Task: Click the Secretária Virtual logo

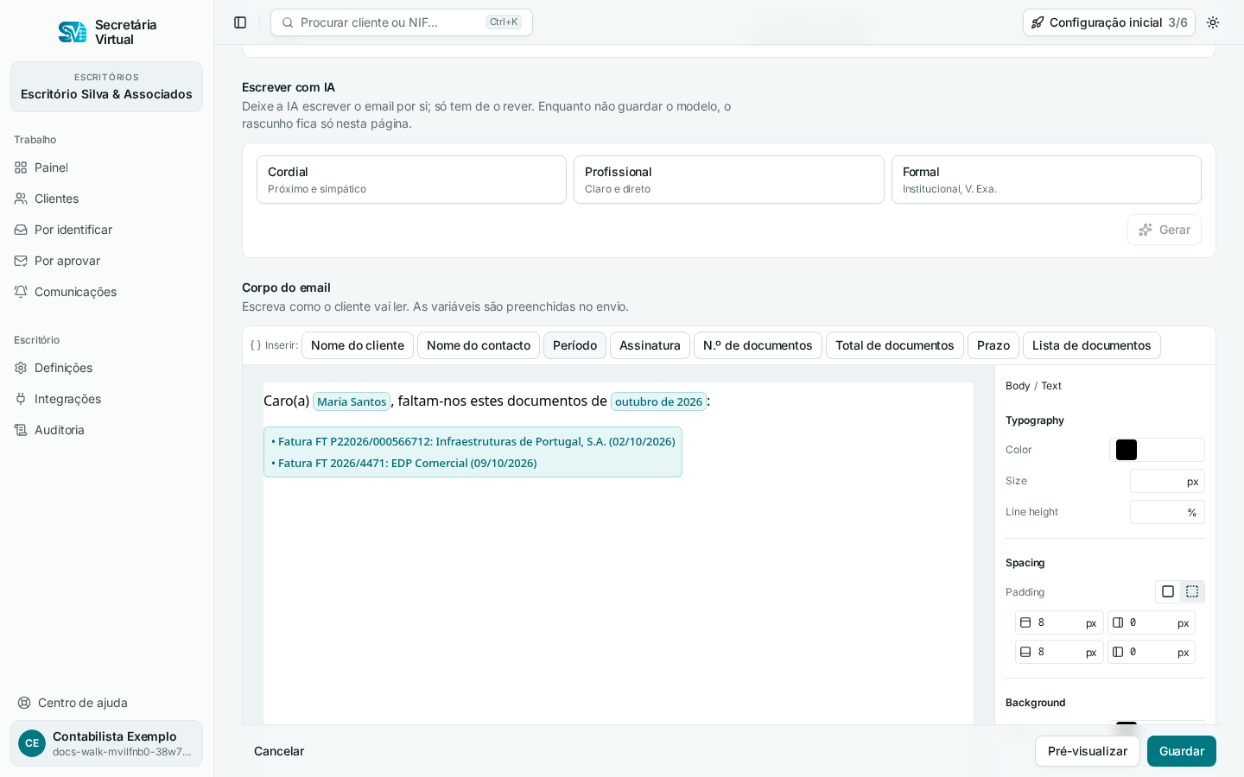Action: (107, 32)
